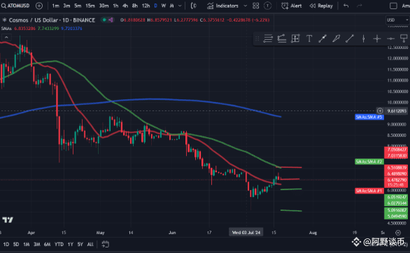Screen dimensions: 410x253
Task: Set date range to All
Action: click(x=90, y=245)
